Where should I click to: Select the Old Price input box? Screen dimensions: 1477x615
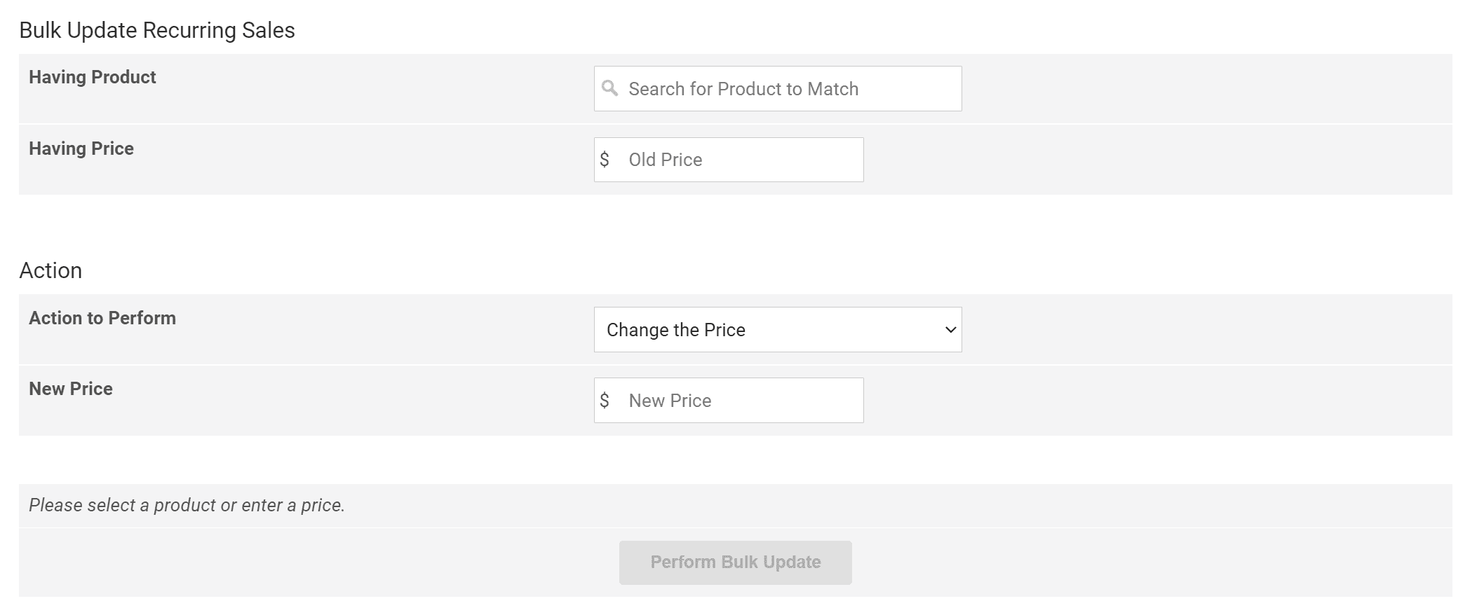pyautogui.click(x=729, y=160)
